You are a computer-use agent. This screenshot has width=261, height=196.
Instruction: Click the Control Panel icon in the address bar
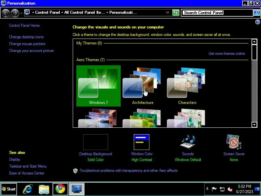coord(27,12)
